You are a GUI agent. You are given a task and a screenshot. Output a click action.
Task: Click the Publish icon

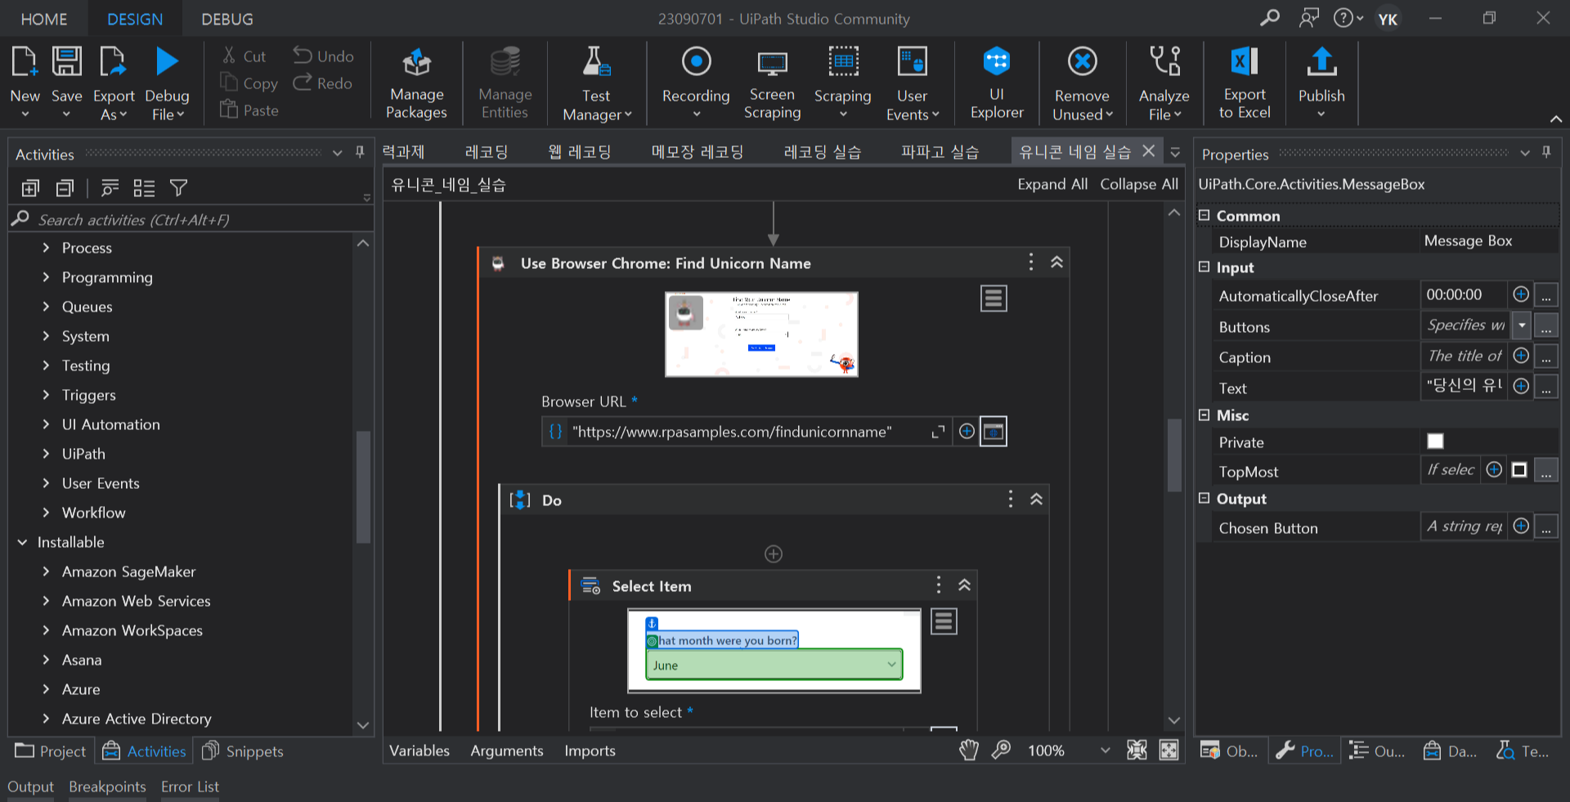click(1321, 62)
